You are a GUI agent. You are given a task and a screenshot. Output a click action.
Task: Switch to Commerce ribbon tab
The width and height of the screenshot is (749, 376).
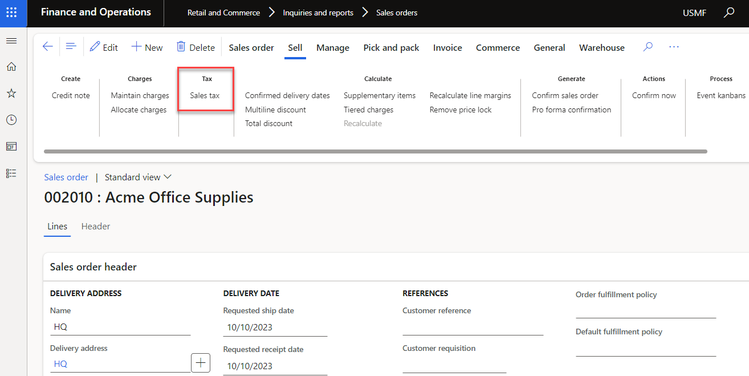[498, 47]
